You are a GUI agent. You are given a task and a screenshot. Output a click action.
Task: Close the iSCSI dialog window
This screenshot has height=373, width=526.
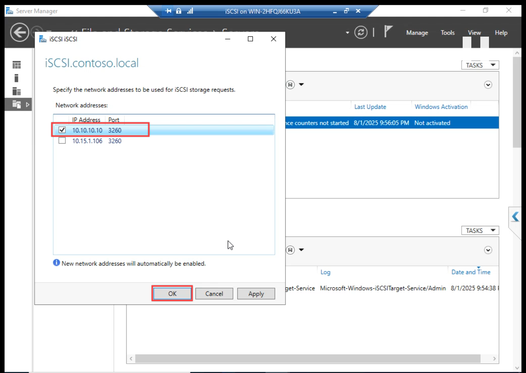click(273, 39)
